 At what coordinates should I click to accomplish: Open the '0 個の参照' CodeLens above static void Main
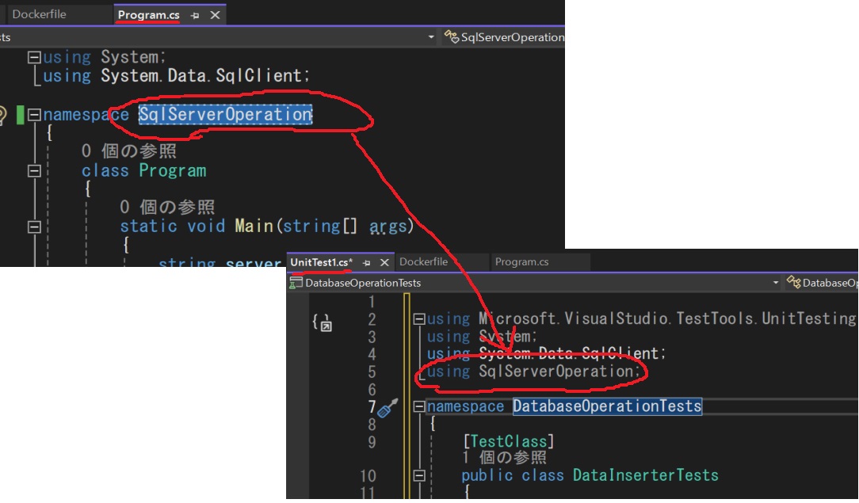click(x=167, y=207)
